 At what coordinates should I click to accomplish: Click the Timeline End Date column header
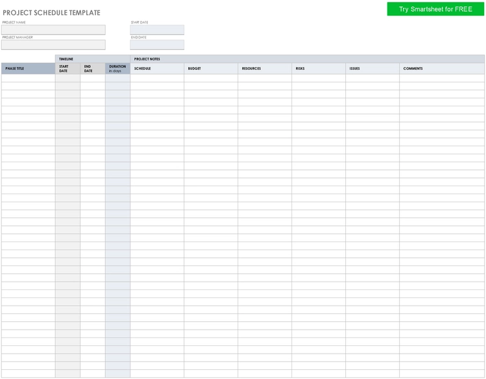pos(93,69)
